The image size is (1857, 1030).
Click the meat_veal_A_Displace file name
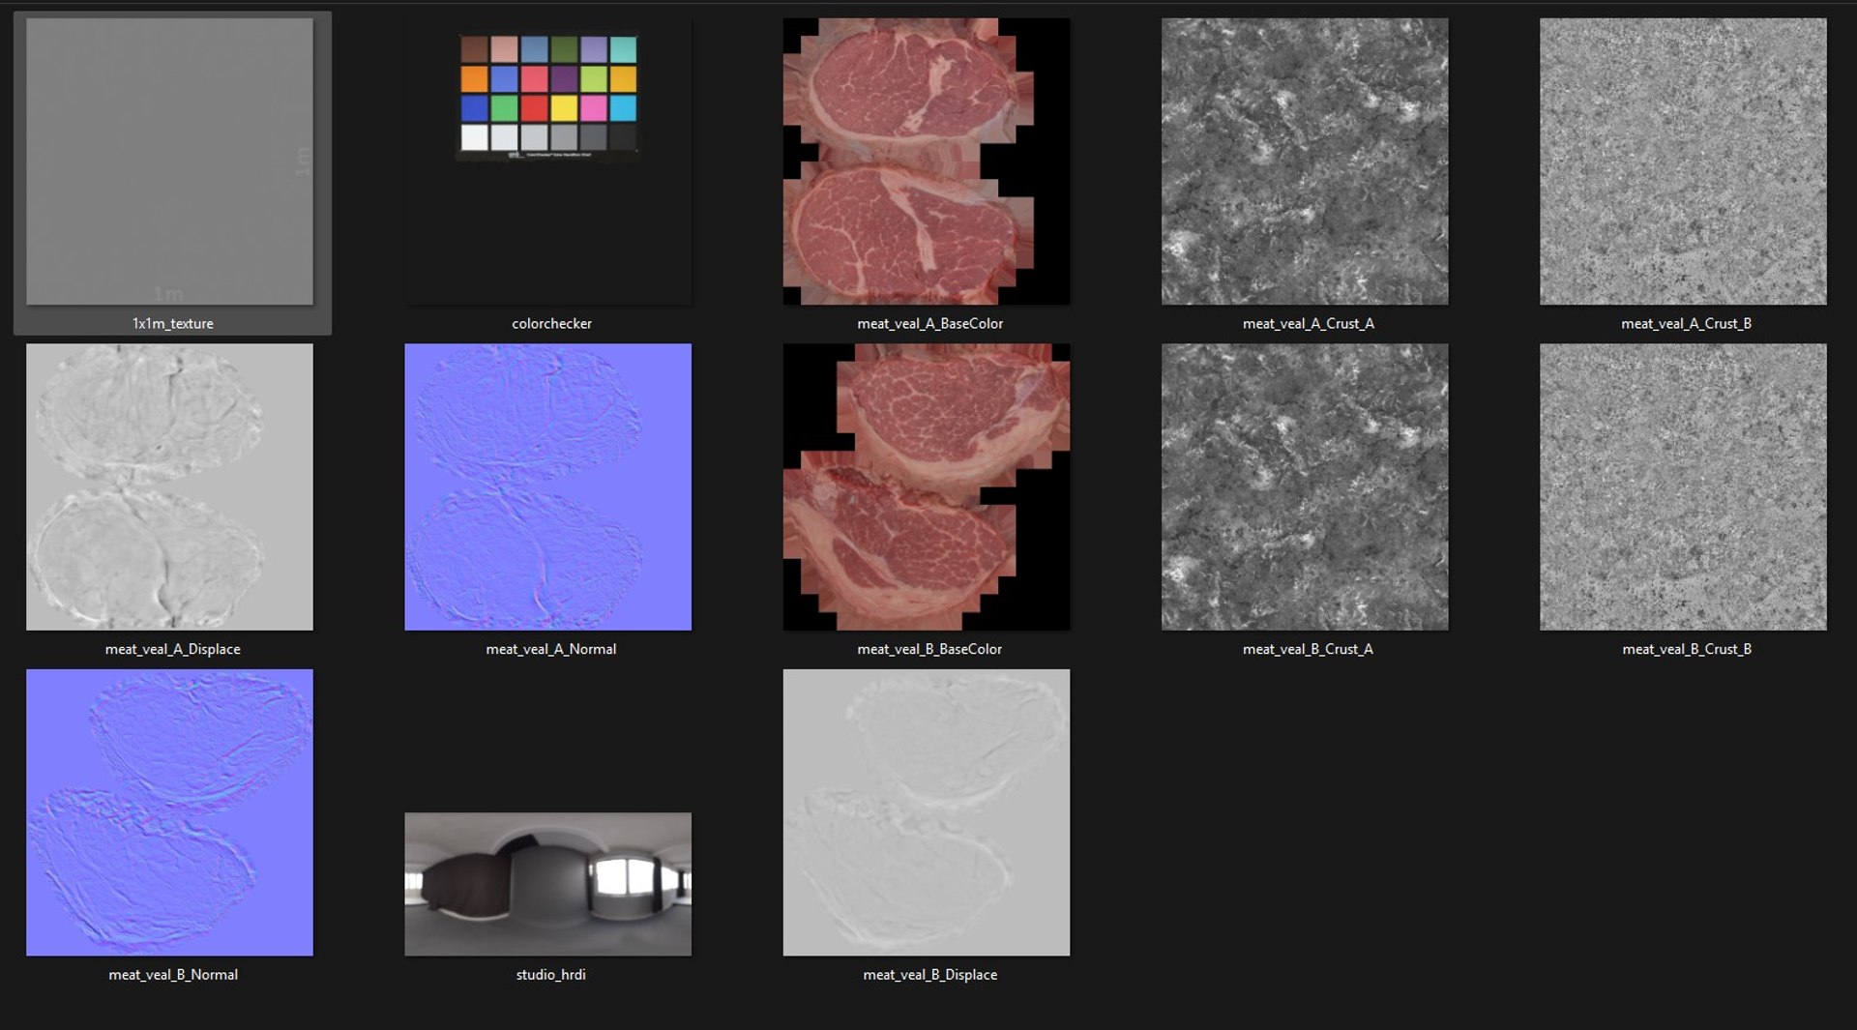(173, 649)
